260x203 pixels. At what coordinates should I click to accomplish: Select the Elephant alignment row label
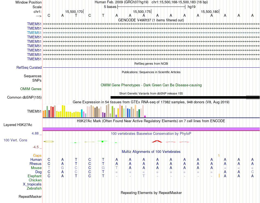coord(35,176)
